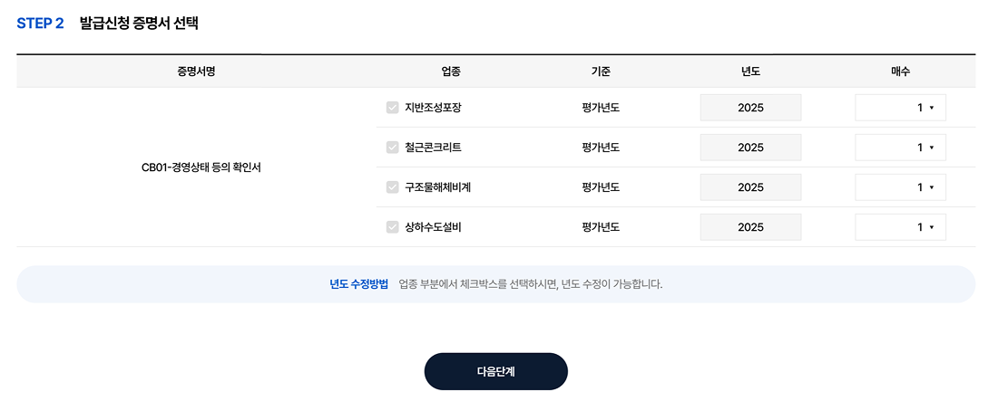Viewport: 998px width, 411px height.
Task: Open 매수 dropdown for 구조물해체비계 row
Action: [900, 187]
